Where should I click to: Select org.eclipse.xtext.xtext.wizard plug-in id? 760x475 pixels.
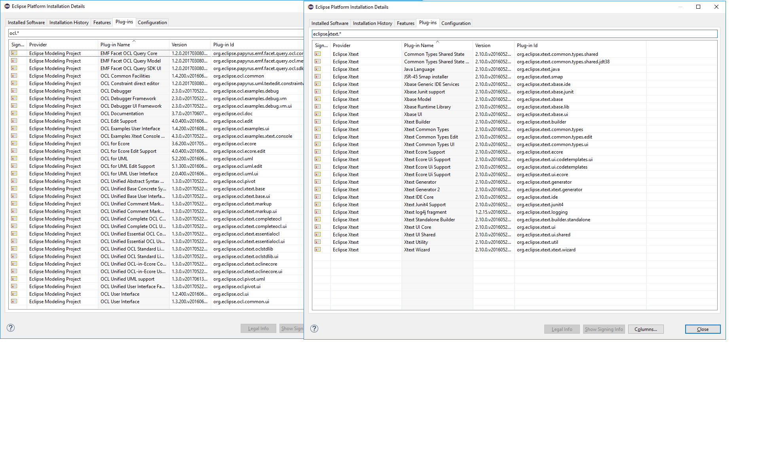pos(546,250)
